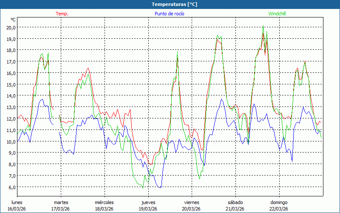Select the sábado day label

tap(235, 202)
